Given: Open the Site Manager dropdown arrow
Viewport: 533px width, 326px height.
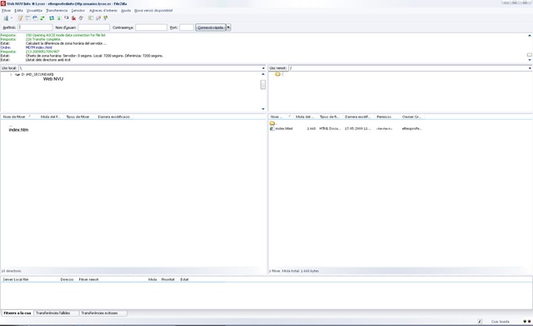Looking at the screenshot, I should [x=11, y=18].
